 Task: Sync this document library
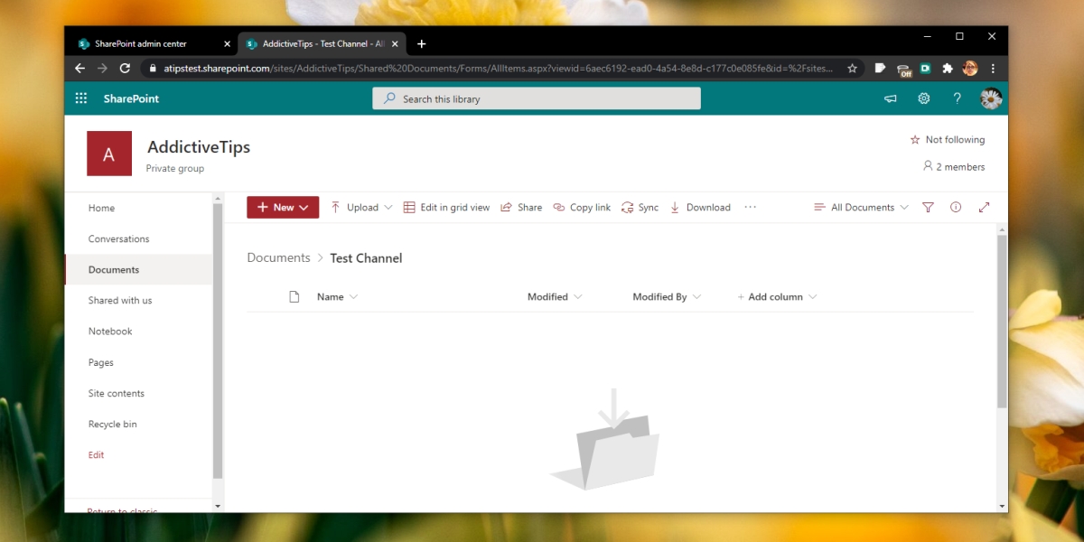pyautogui.click(x=640, y=208)
